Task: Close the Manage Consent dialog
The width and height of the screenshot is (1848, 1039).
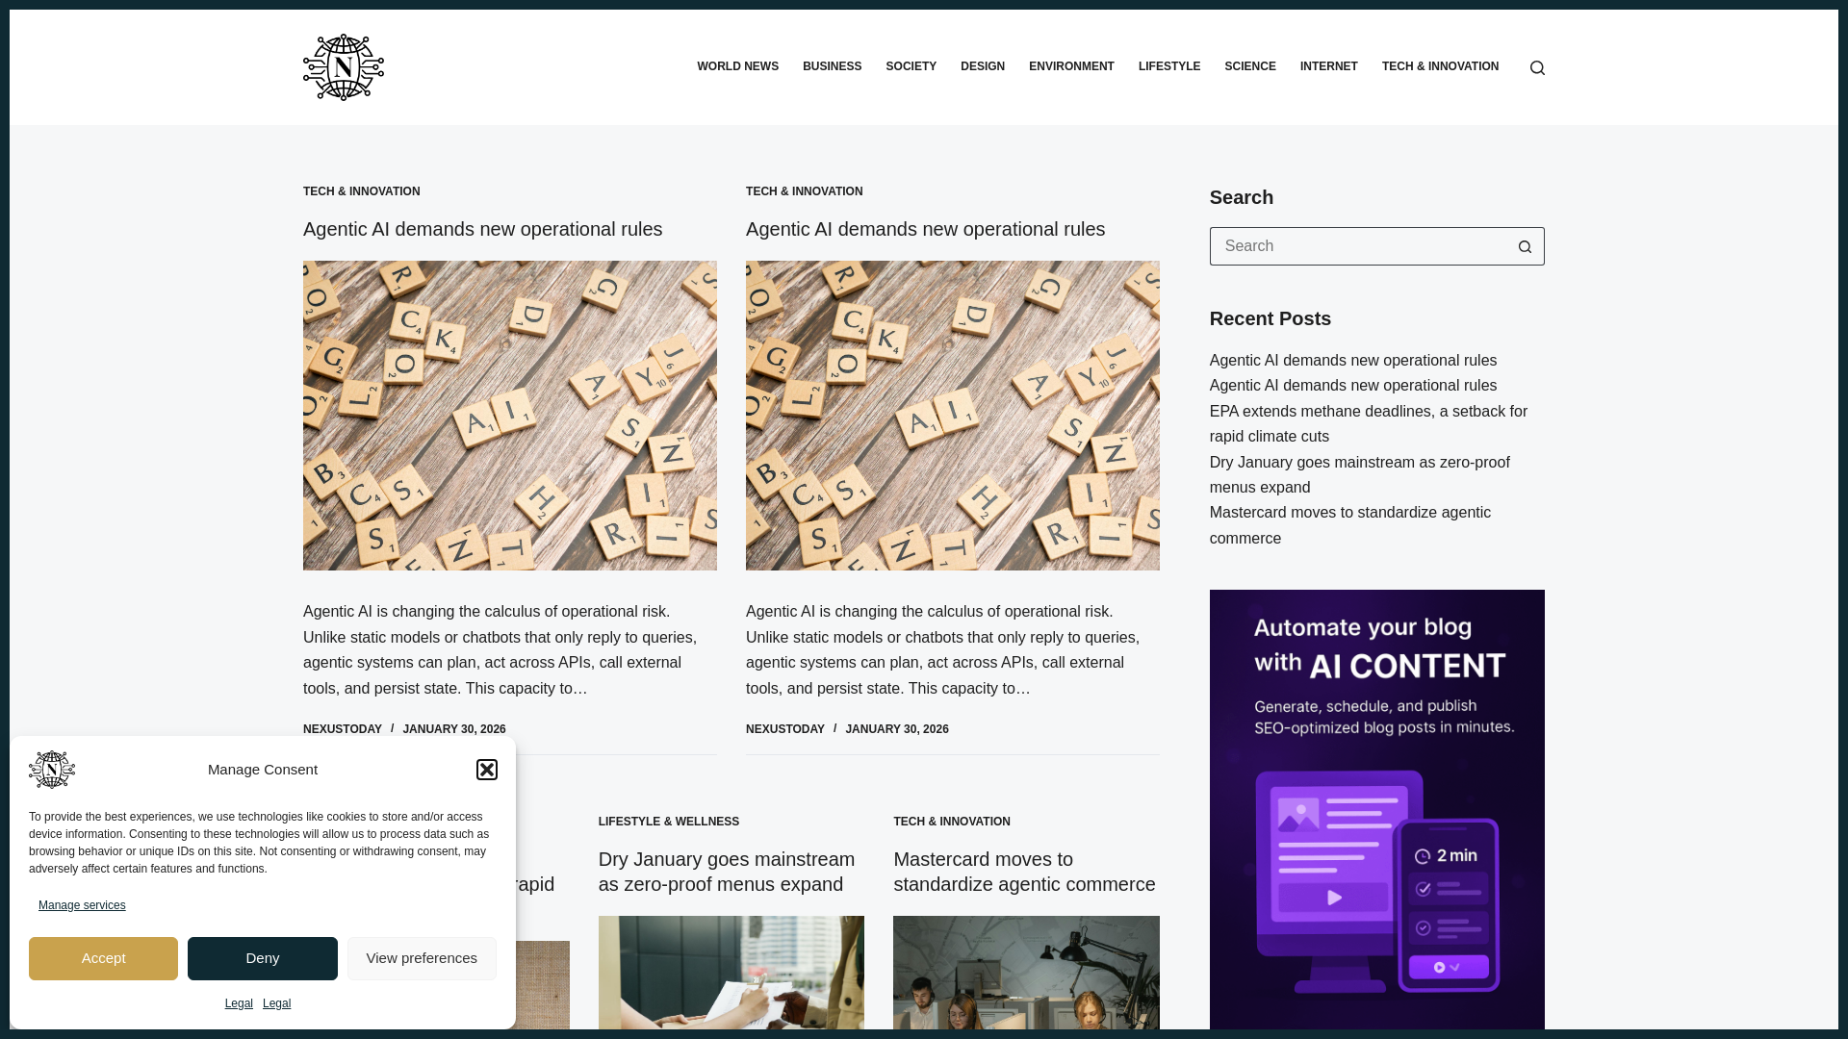Action: click(x=487, y=770)
